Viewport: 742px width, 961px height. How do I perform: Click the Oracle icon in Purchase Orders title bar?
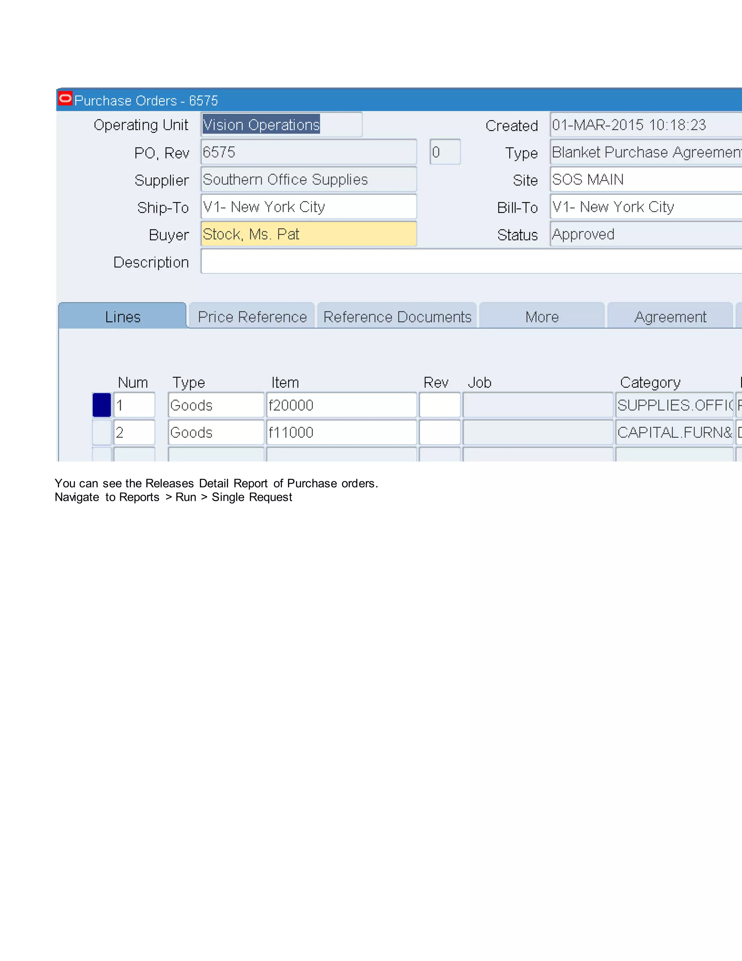point(66,99)
